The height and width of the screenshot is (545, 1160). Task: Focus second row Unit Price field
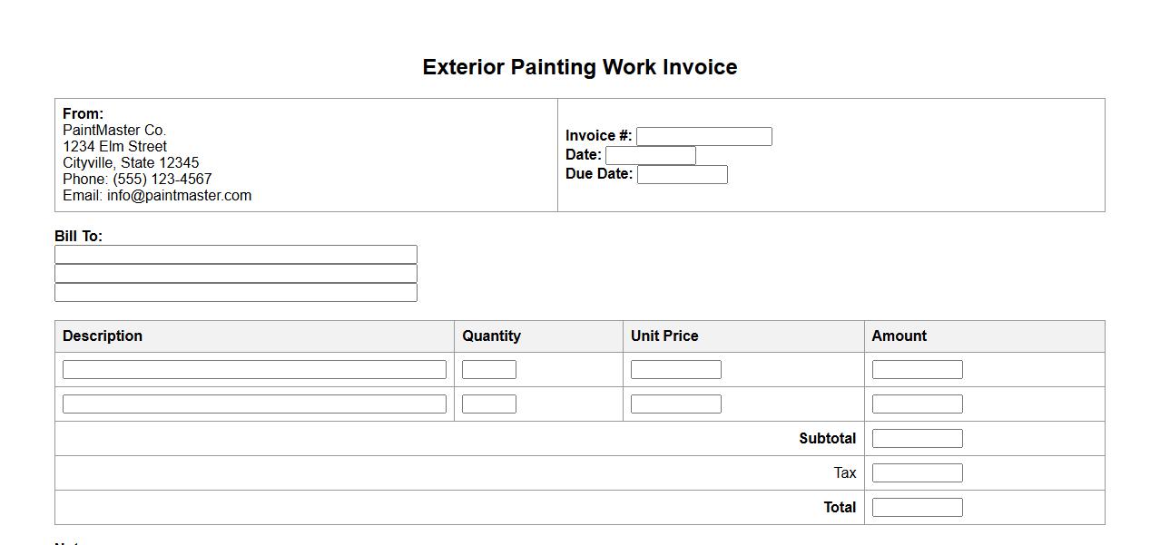pos(675,404)
